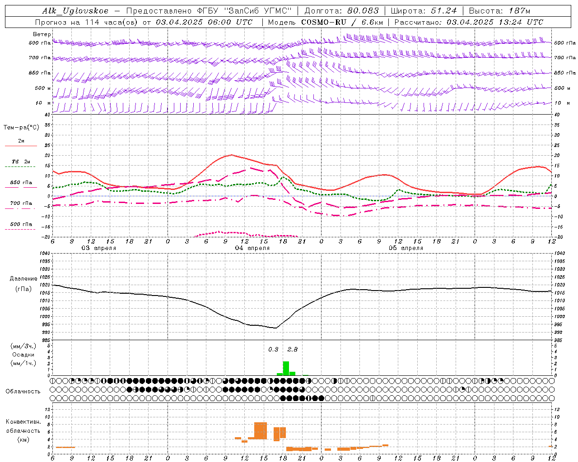
Task: Click the model name COSMO-RU / 6.6км
Action: coord(342,22)
